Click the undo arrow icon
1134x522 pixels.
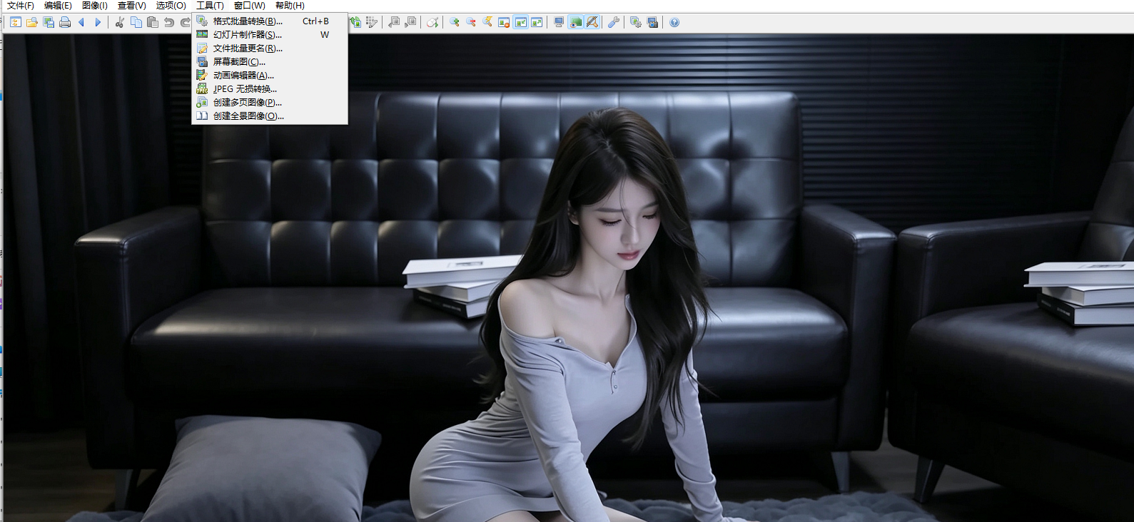(x=169, y=22)
